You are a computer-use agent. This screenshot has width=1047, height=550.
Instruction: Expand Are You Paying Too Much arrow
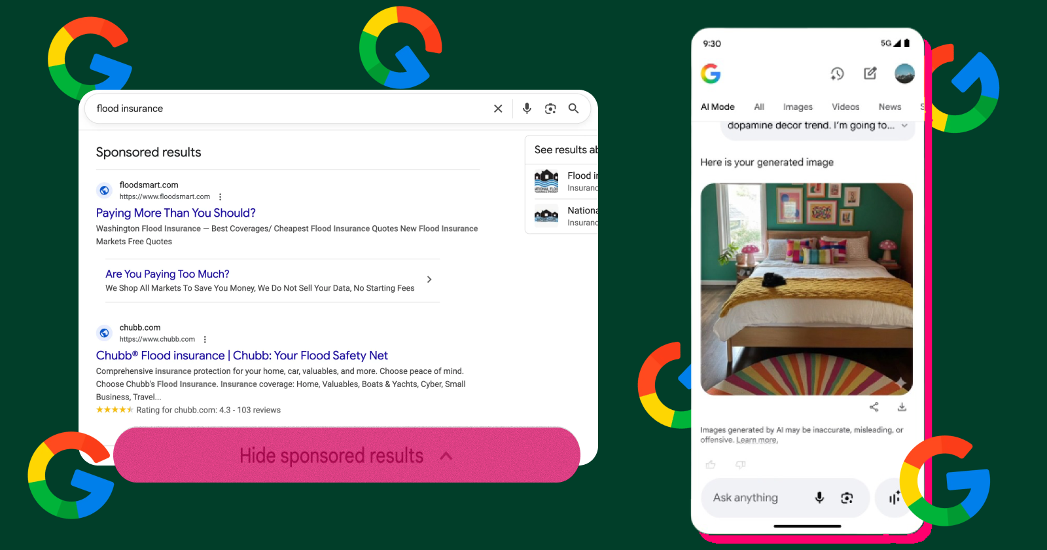click(429, 280)
